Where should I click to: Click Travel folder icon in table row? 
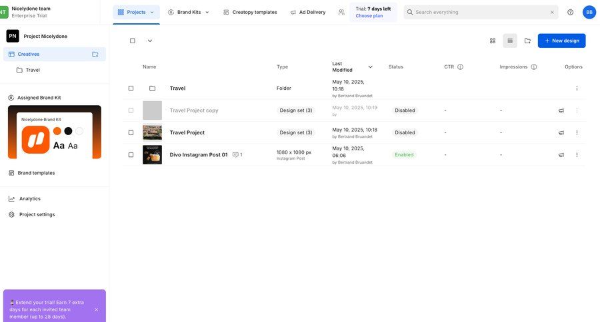pyautogui.click(x=152, y=88)
